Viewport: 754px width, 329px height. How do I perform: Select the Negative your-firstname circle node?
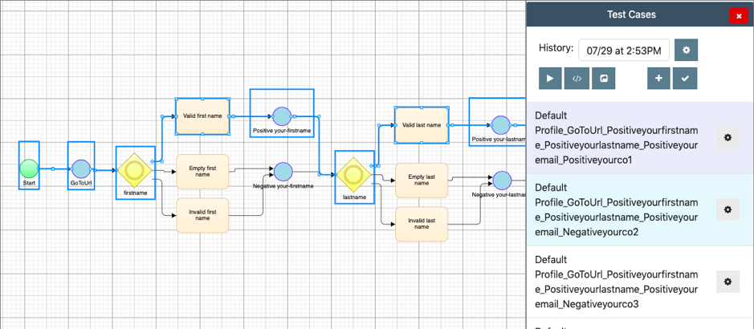283,172
